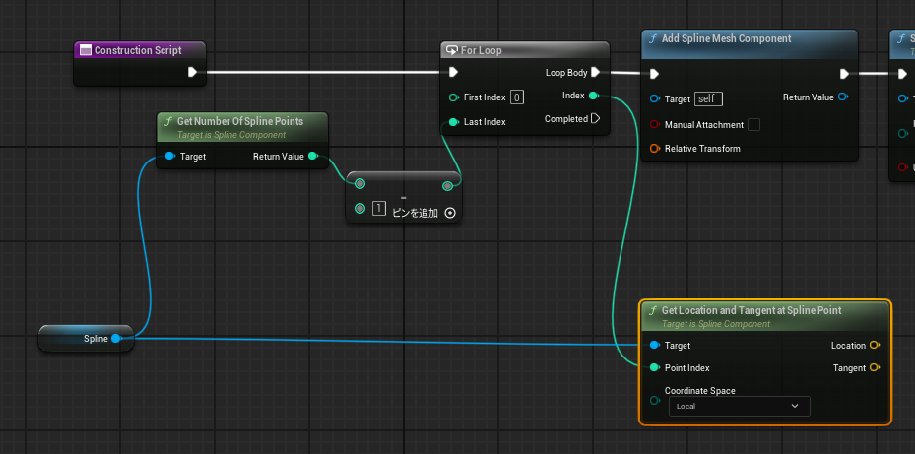This screenshot has width=915, height=454.
Task: Click the subtract node's value field showing 1
Action: 378,209
